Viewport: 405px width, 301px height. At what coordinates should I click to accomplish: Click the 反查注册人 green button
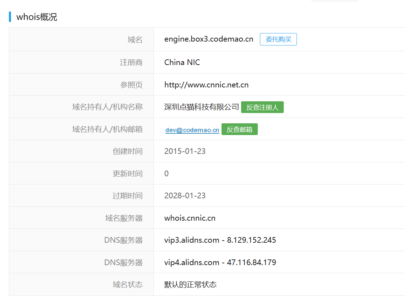[x=262, y=107]
